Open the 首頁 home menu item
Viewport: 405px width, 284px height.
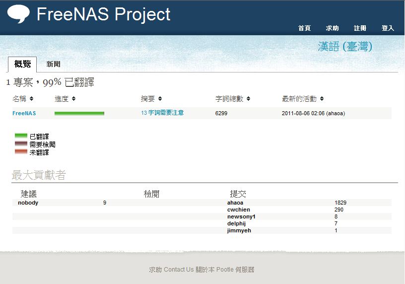(x=305, y=28)
